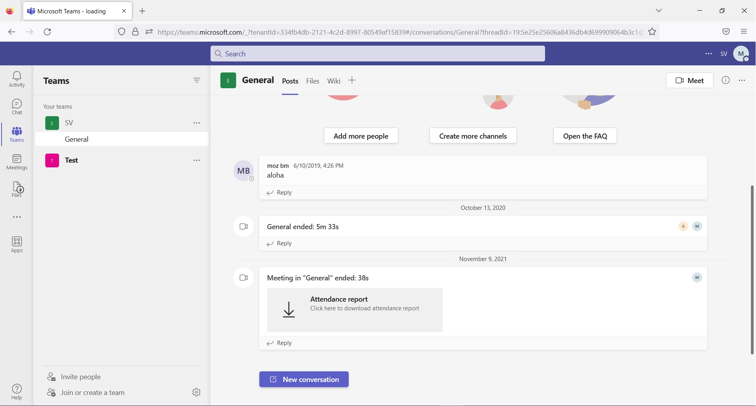Click the Open the FAQ button
Screen dimensions: 756x406
click(x=585, y=135)
